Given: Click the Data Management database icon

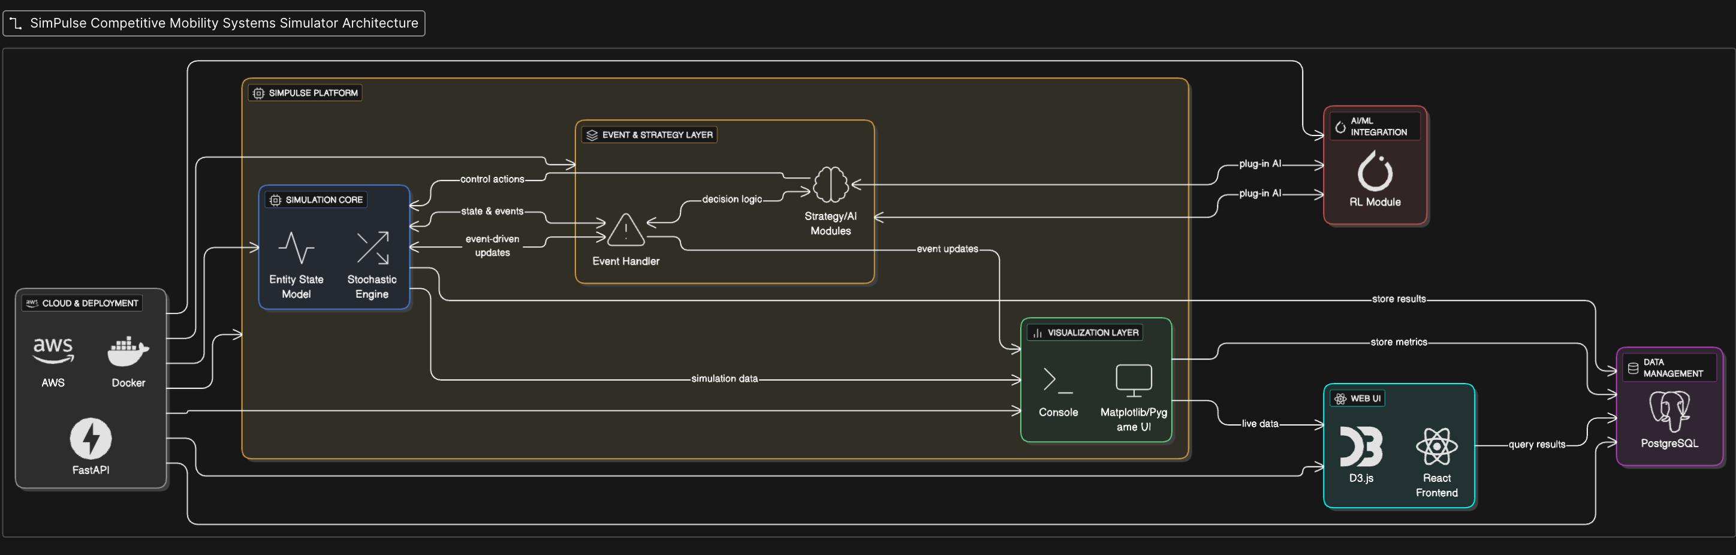Looking at the screenshot, I should click(1633, 368).
